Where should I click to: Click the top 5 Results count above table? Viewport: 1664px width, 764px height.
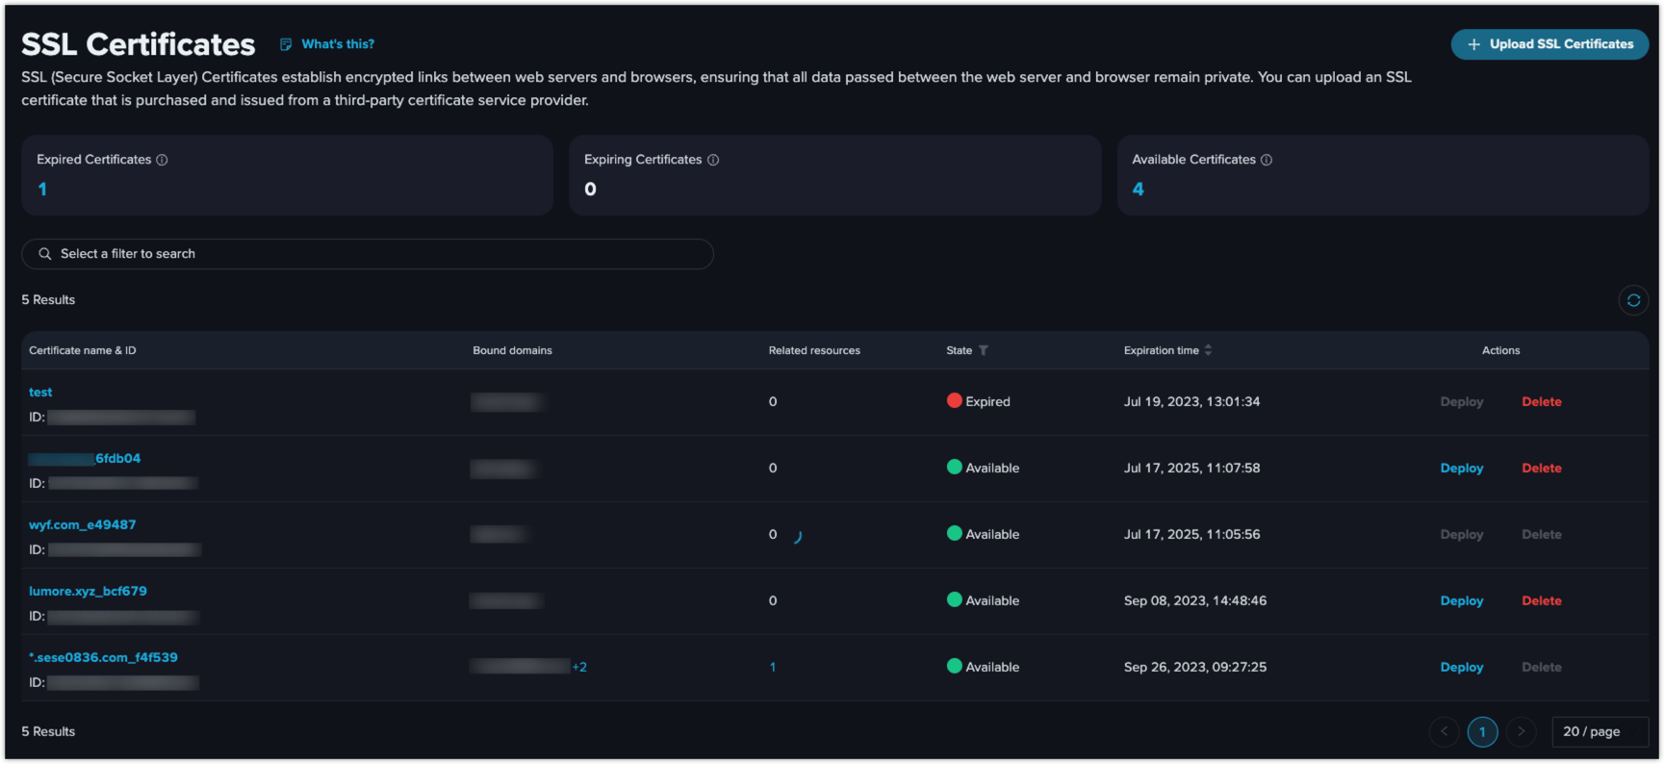click(x=48, y=300)
